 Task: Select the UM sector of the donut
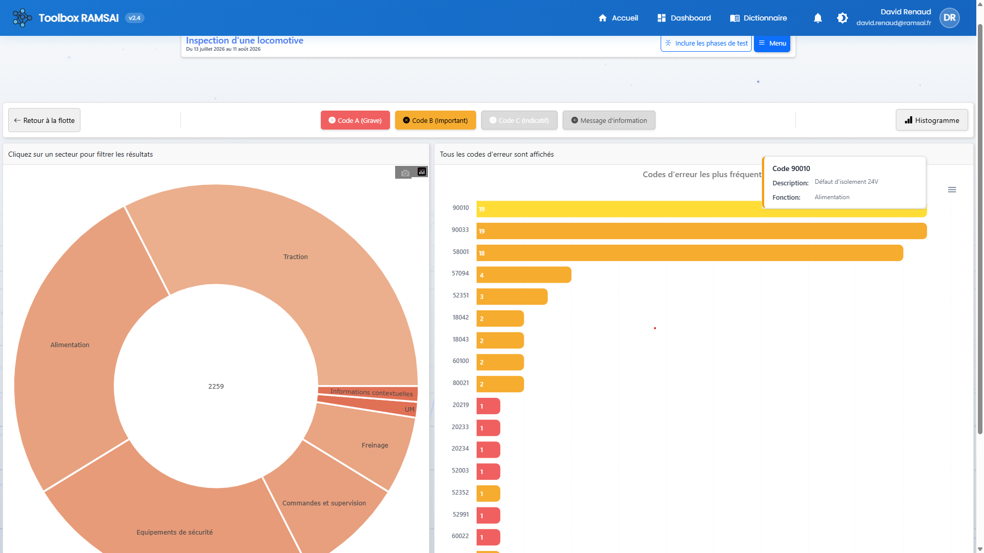click(x=409, y=410)
